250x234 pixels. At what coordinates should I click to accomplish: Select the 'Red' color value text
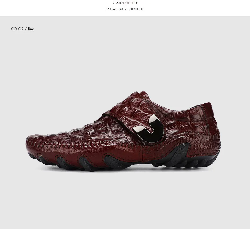coord(31,29)
